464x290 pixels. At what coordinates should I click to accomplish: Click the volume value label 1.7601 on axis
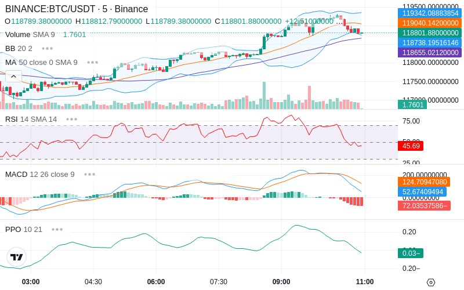click(x=412, y=104)
